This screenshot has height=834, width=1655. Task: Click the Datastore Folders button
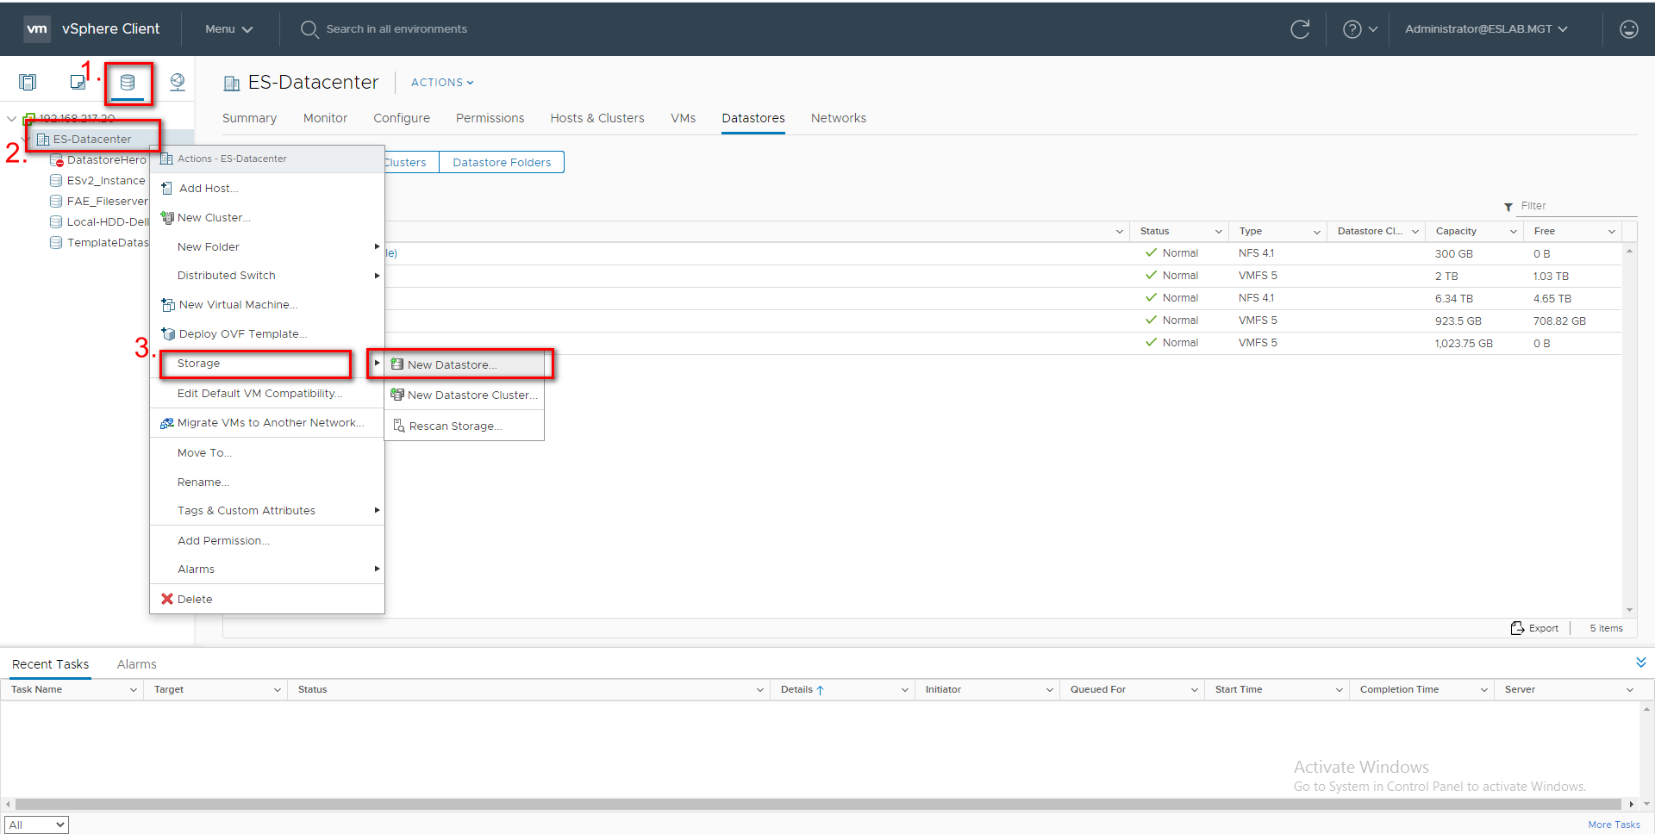tap(502, 162)
